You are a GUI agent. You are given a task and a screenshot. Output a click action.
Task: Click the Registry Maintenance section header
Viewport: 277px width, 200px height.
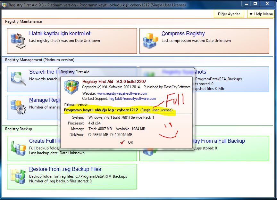coord(23,21)
